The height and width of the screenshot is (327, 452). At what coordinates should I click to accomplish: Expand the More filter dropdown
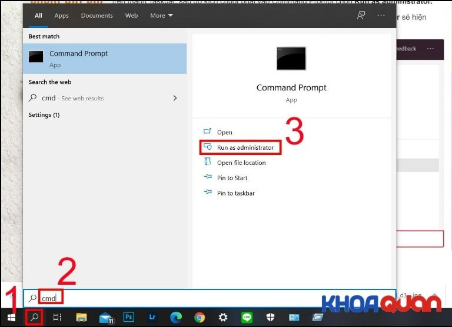(161, 15)
